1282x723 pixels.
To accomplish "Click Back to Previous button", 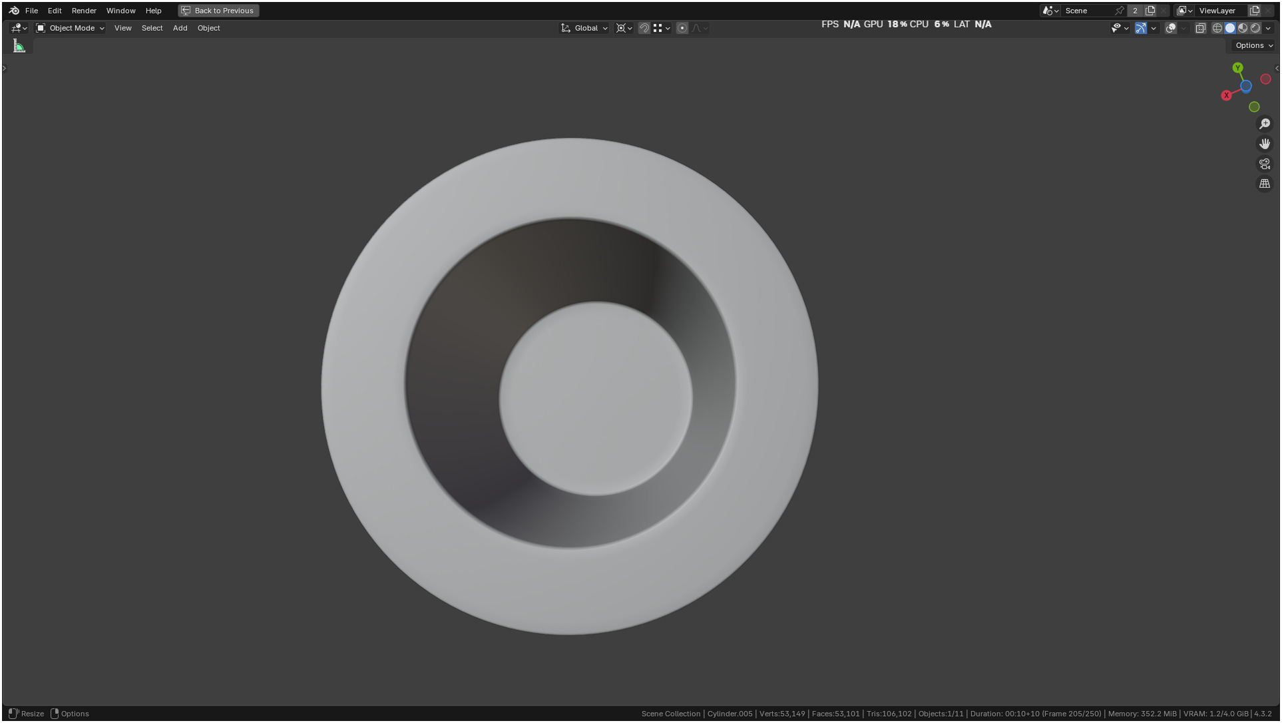I will (x=218, y=11).
